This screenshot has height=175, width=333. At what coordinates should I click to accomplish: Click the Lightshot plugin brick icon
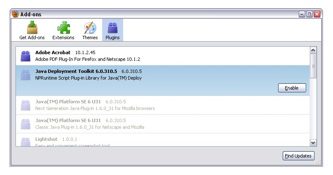(26, 142)
